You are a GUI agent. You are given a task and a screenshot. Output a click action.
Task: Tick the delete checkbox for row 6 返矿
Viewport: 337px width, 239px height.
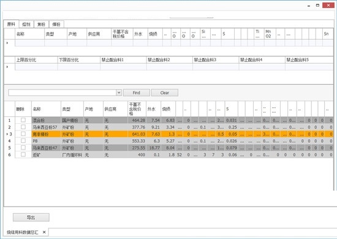click(23, 154)
